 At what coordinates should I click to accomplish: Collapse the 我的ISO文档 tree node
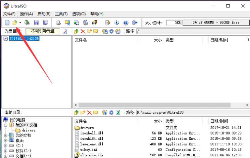click(x=6, y=125)
